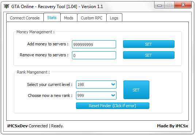
Task: Click the Money Management group label
Action: [x=35, y=32]
